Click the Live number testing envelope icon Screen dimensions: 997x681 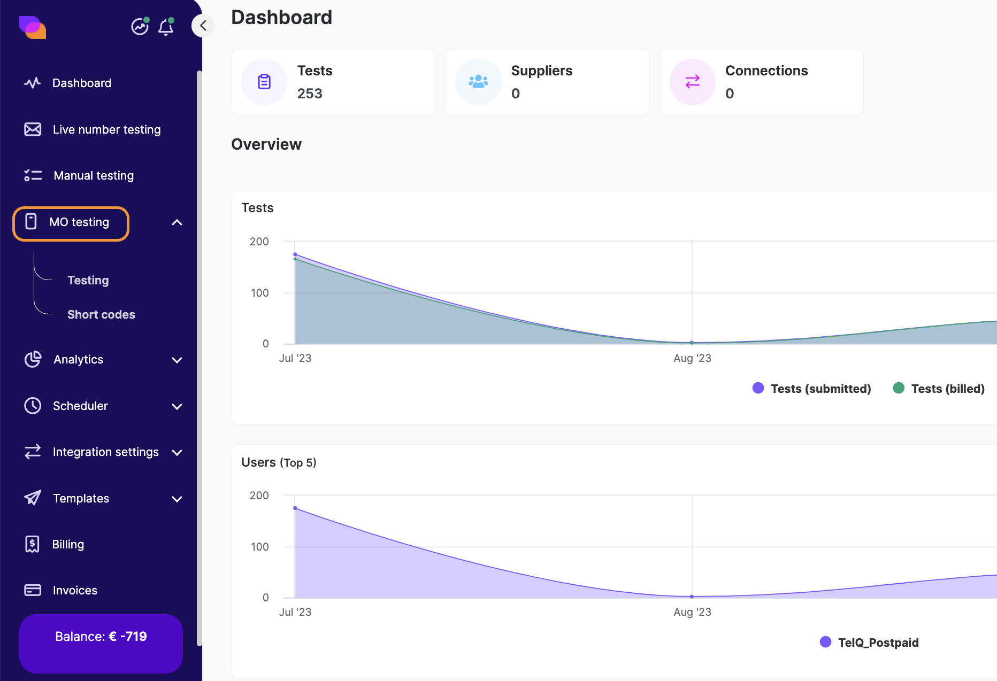[x=33, y=129]
